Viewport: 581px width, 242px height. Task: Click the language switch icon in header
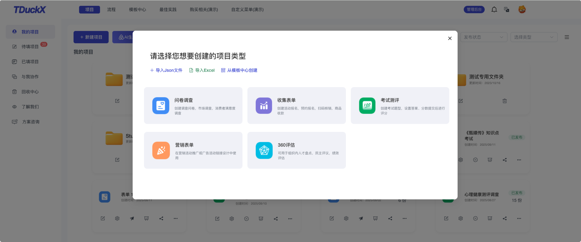pyautogui.click(x=507, y=10)
